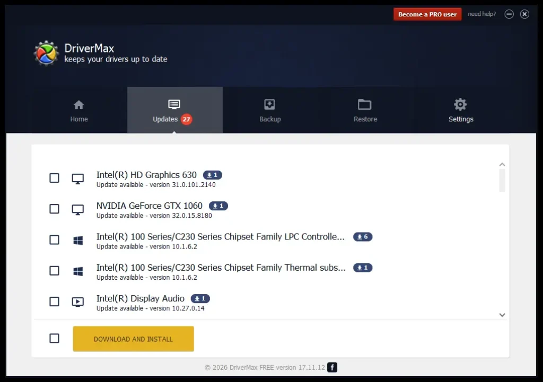Viewport: 543px width, 382px height.
Task: Click the red 27 updates badge
Action: pos(186,119)
